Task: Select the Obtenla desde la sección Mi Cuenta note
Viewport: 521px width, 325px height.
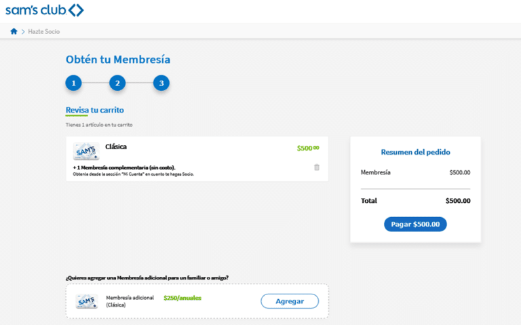Action: pos(133,174)
